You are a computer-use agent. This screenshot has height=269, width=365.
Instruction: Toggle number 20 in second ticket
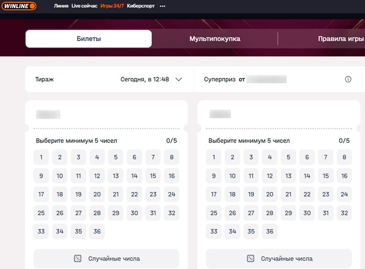click(270, 194)
